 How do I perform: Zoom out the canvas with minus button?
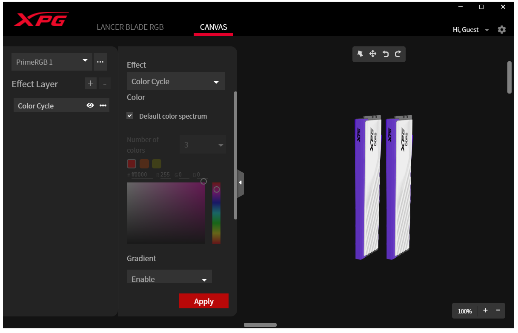[498, 310]
